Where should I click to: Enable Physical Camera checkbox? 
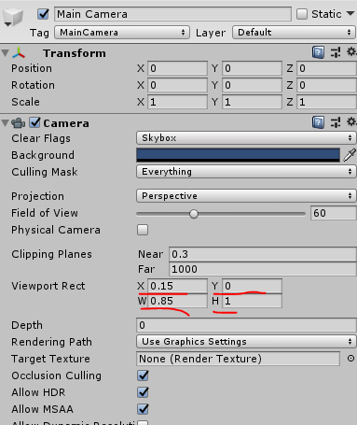[x=143, y=230]
